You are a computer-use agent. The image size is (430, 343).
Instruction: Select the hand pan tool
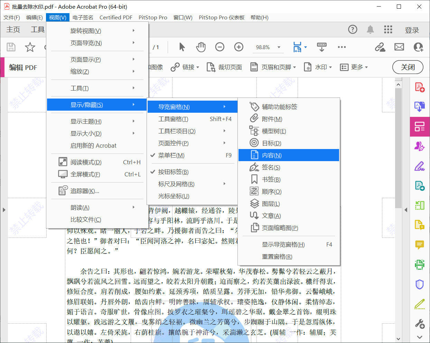(201, 47)
